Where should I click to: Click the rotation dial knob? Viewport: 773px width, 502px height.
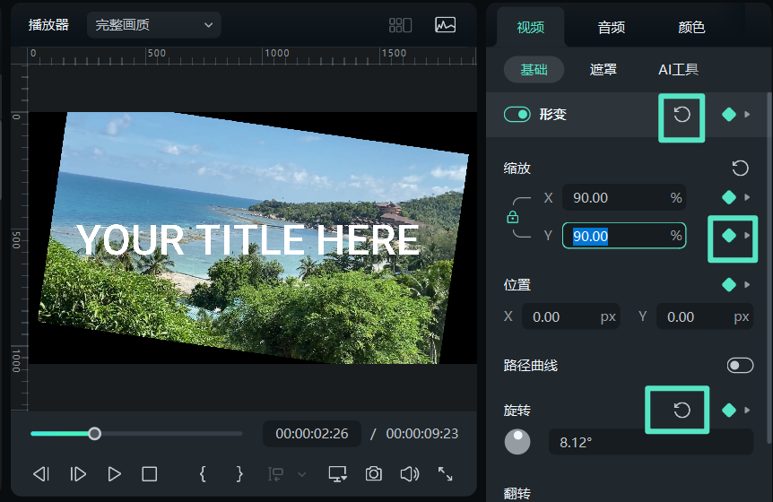point(517,441)
